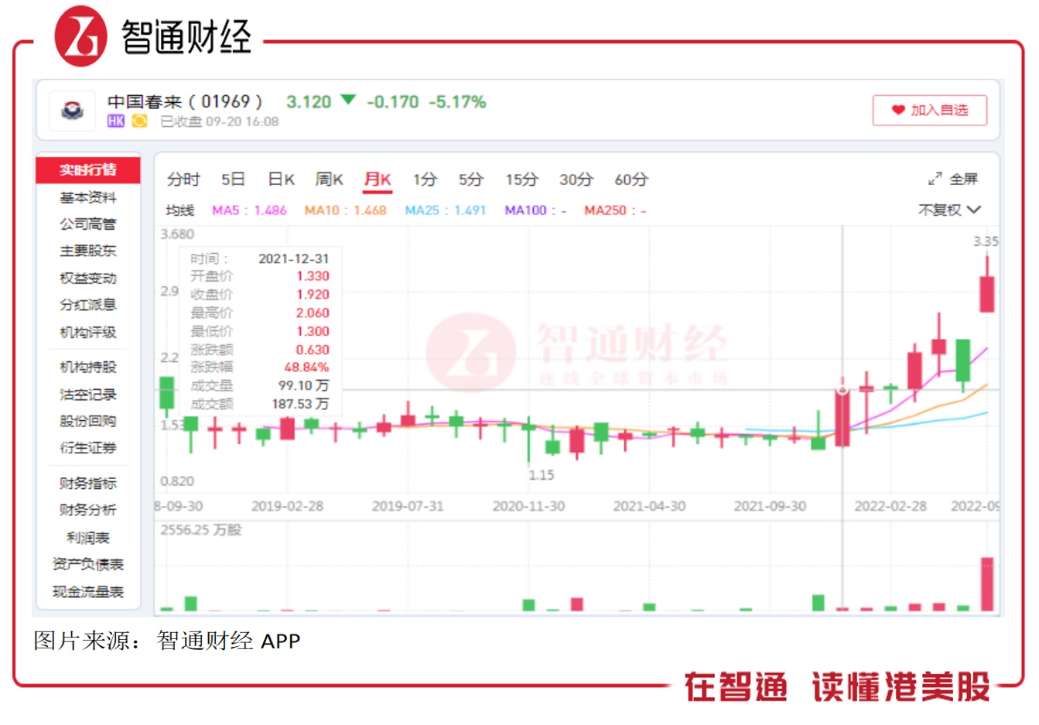The height and width of the screenshot is (725, 1039).
Task: Open 基本资料 in the sidebar
Action: [x=88, y=197]
